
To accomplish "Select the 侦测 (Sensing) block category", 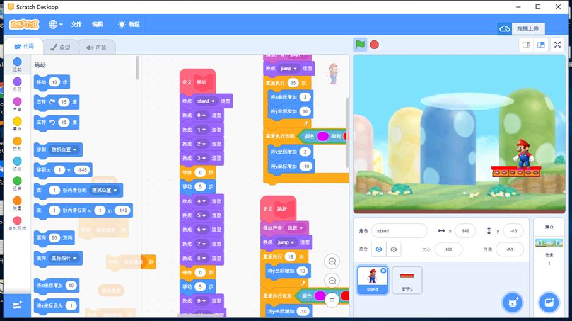I will click(17, 164).
